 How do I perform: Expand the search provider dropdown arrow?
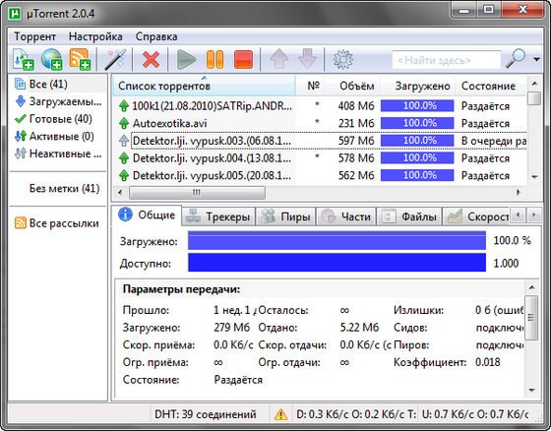536,59
